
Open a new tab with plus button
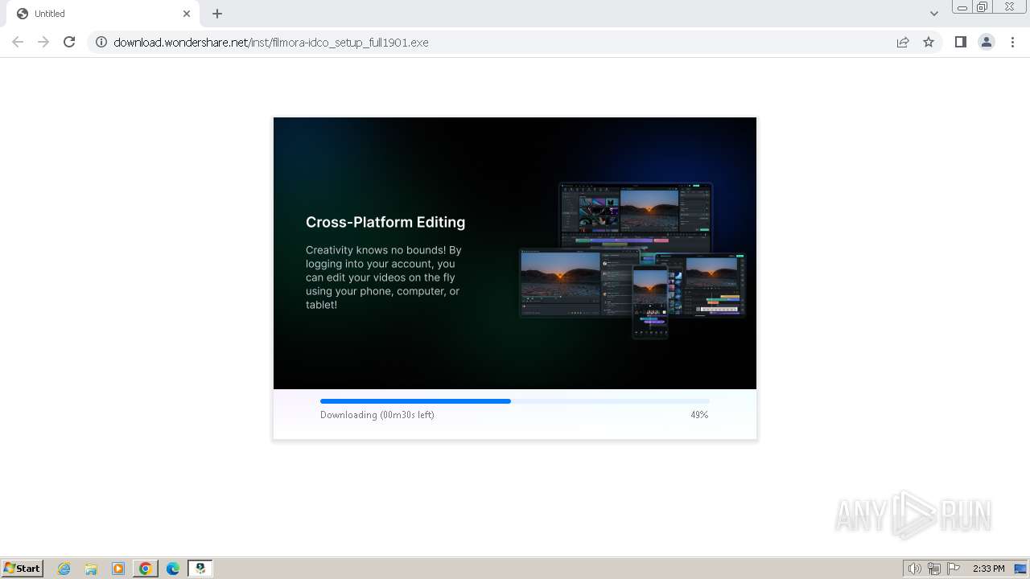click(217, 14)
